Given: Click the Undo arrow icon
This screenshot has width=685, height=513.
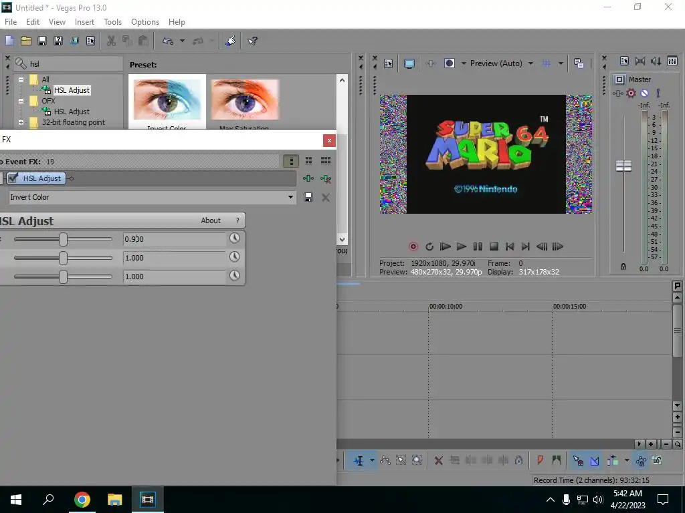Looking at the screenshot, I should pyautogui.click(x=168, y=41).
